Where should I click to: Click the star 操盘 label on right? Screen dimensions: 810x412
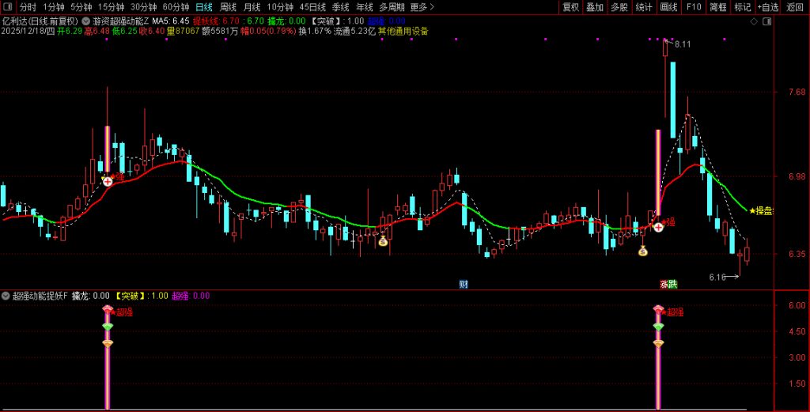tap(761, 210)
